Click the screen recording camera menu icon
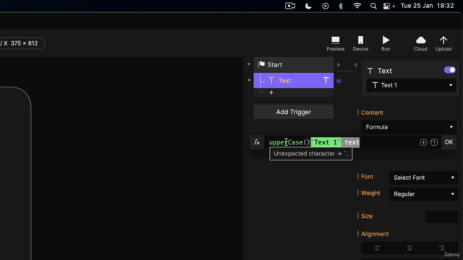 (x=290, y=6)
